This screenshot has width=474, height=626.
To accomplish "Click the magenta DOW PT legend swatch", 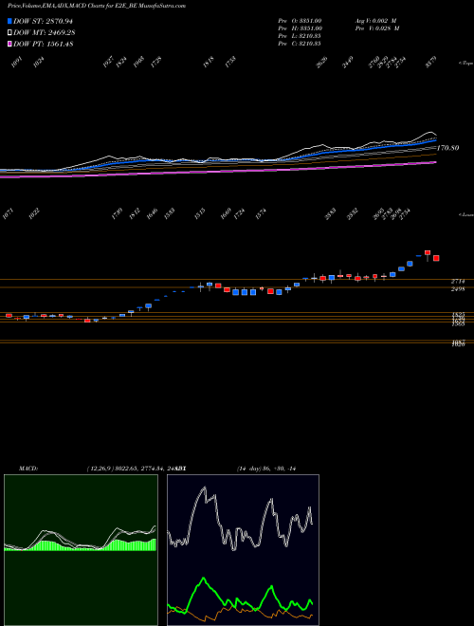I will [10, 45].
